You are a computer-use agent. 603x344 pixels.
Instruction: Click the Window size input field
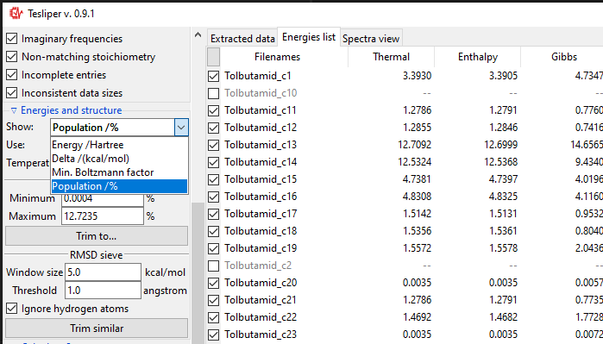(103, 272)
